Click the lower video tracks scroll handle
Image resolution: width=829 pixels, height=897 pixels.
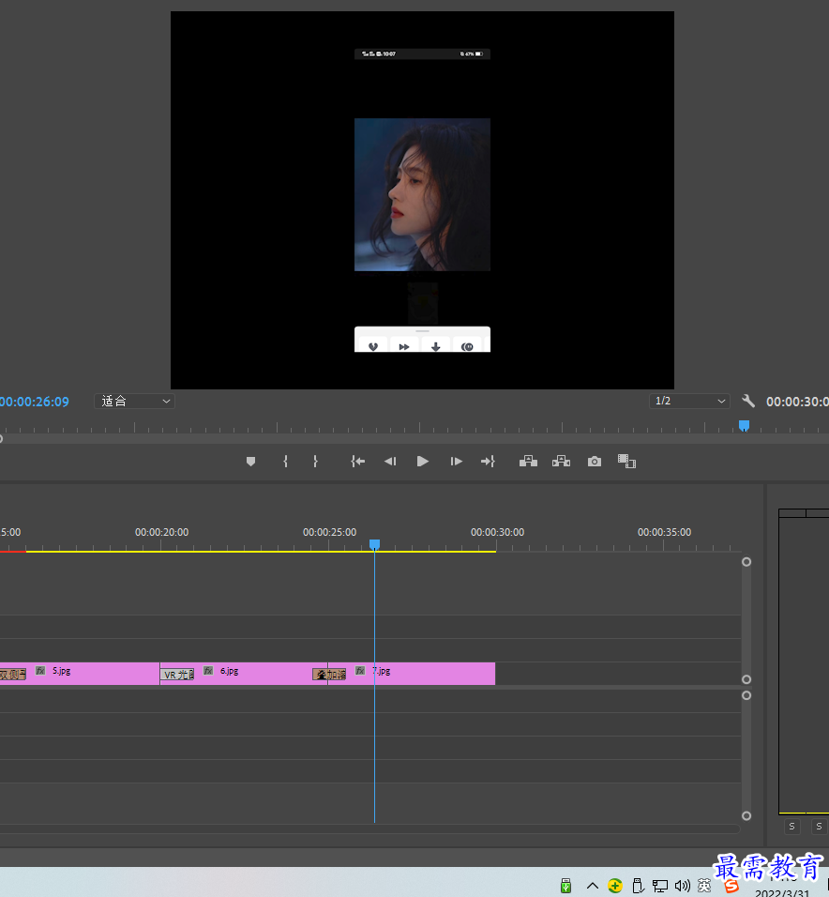tap(746, 679)
